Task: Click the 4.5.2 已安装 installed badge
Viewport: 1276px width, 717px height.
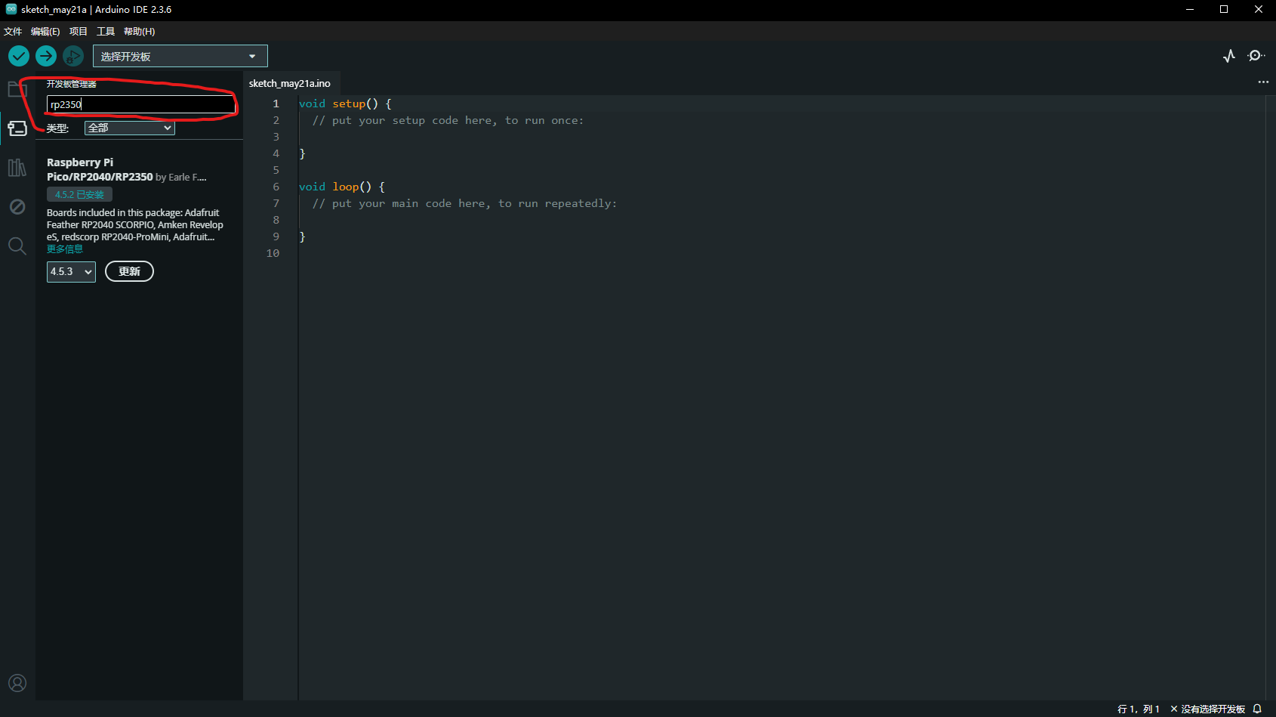Action: point(79,194)
